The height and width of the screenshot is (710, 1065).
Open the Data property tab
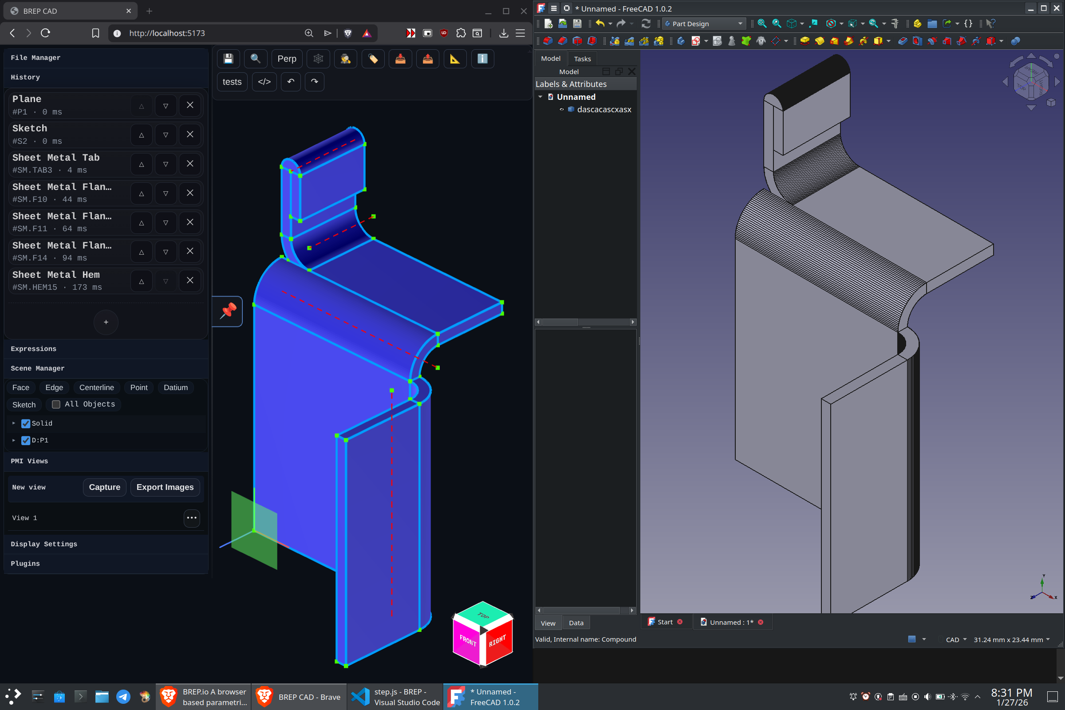click(576, 623)
